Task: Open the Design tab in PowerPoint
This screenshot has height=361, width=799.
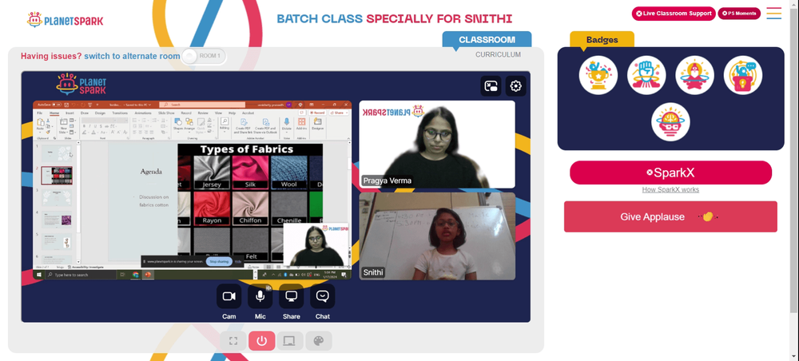Action: coord(101,113)
